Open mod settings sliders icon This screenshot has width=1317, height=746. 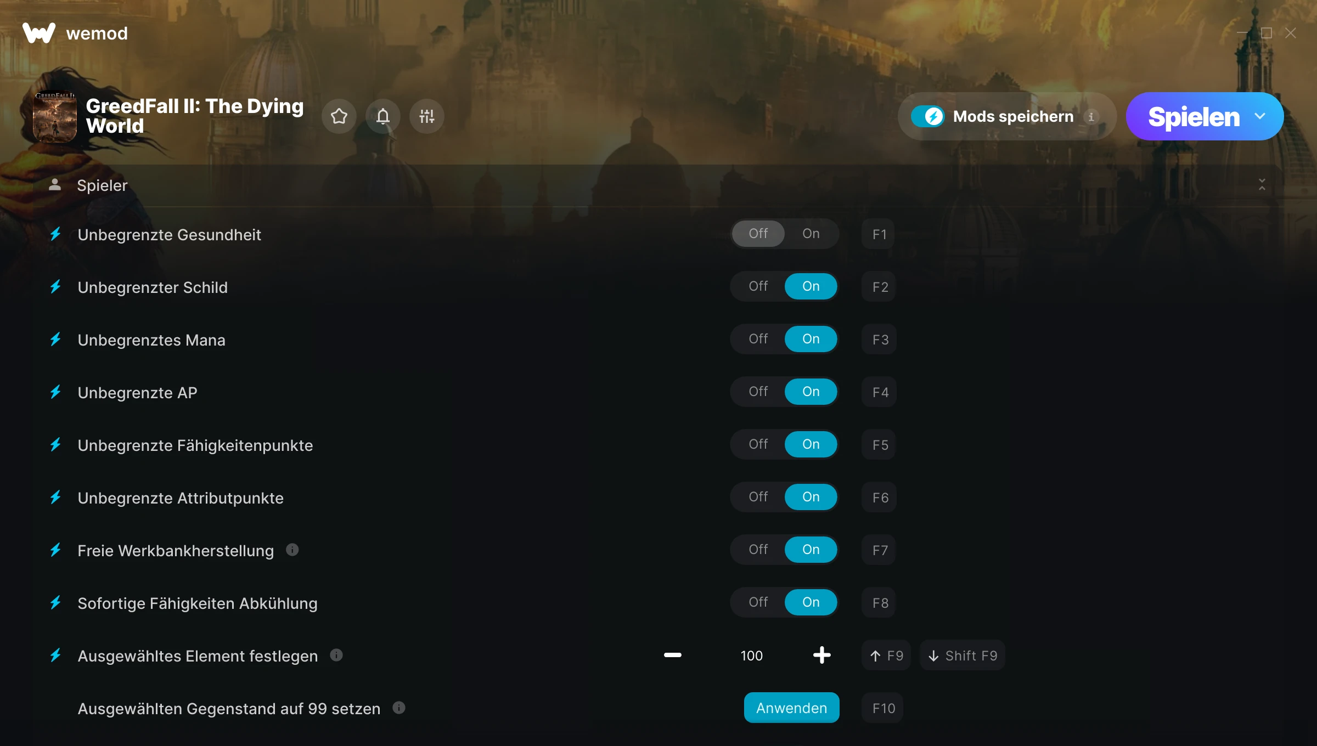coord(427,116)
